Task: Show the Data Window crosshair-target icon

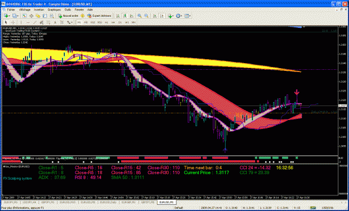Action: pos(31,16)
